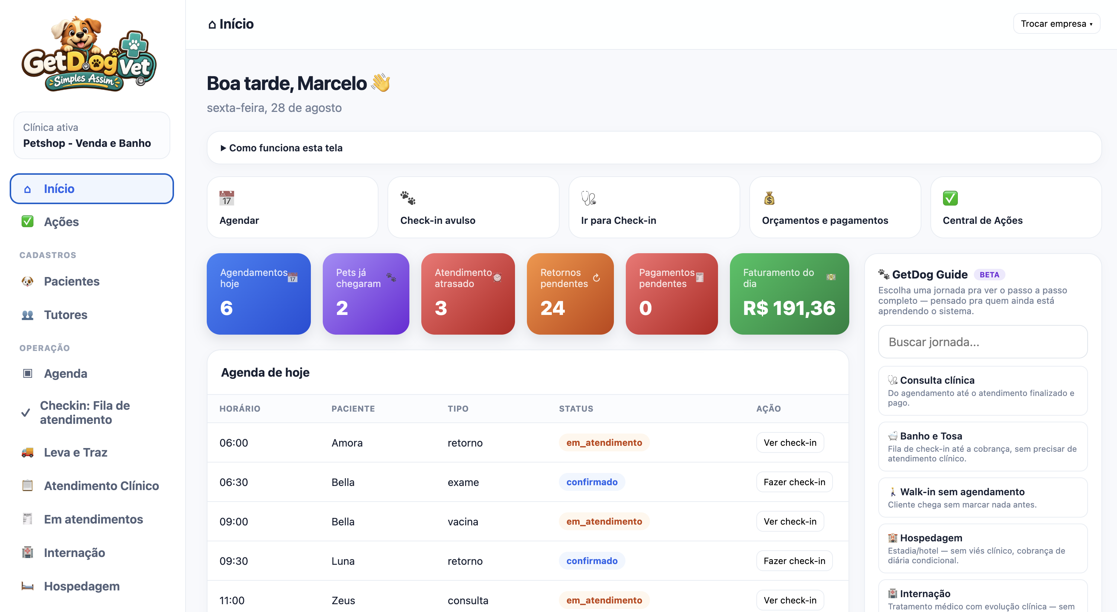Click the Clínica ativa Petshop box
Screen dimensions: 1117x612
click(x=92, y=135)
